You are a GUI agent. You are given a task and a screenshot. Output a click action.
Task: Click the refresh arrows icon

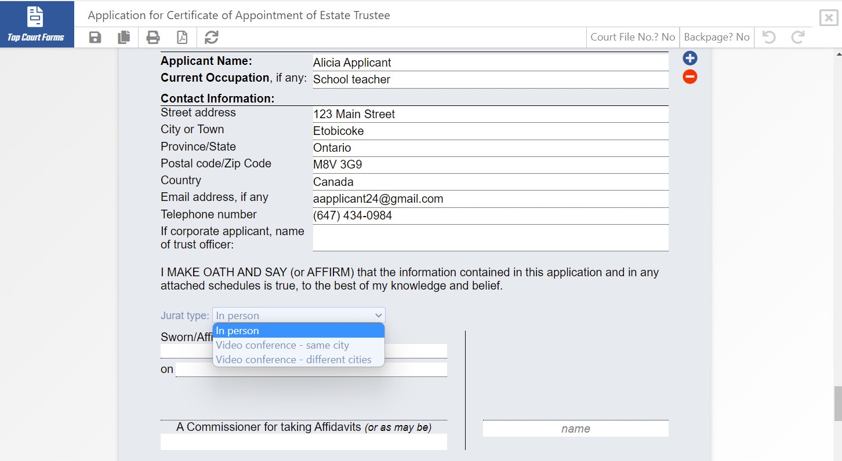coord(212,38)
